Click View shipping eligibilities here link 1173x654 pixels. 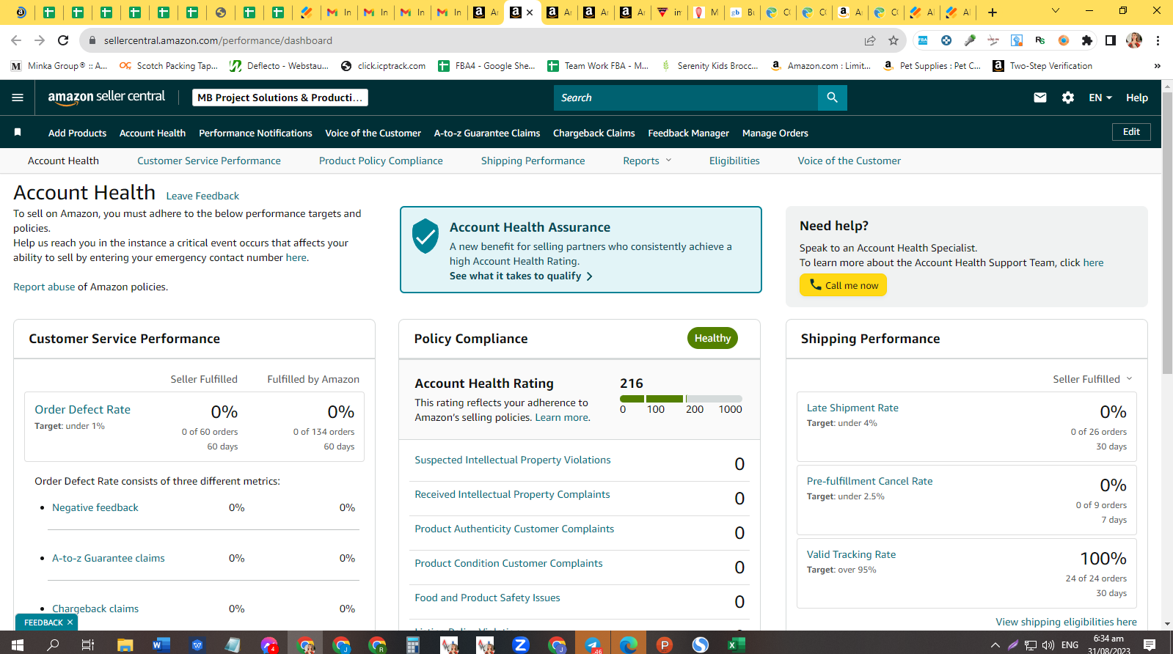pos(1066,622)
